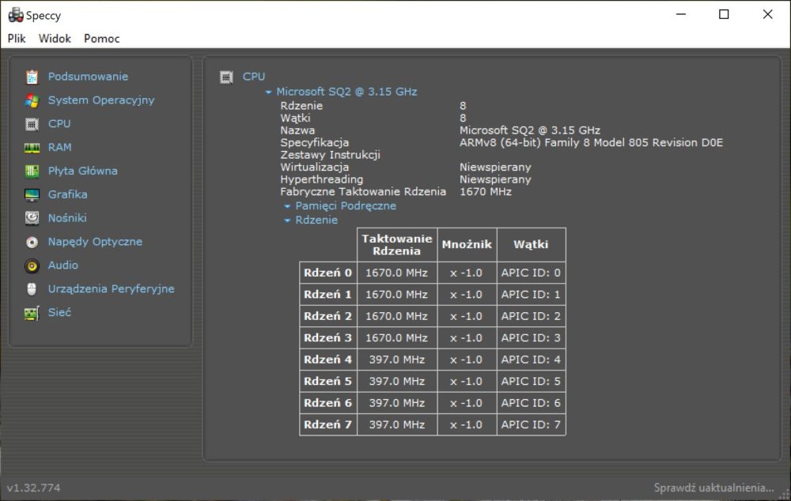Click the Wirtualizacja Niewspierany value
This screenshot has height=501, width=791.
click(495, 167)
